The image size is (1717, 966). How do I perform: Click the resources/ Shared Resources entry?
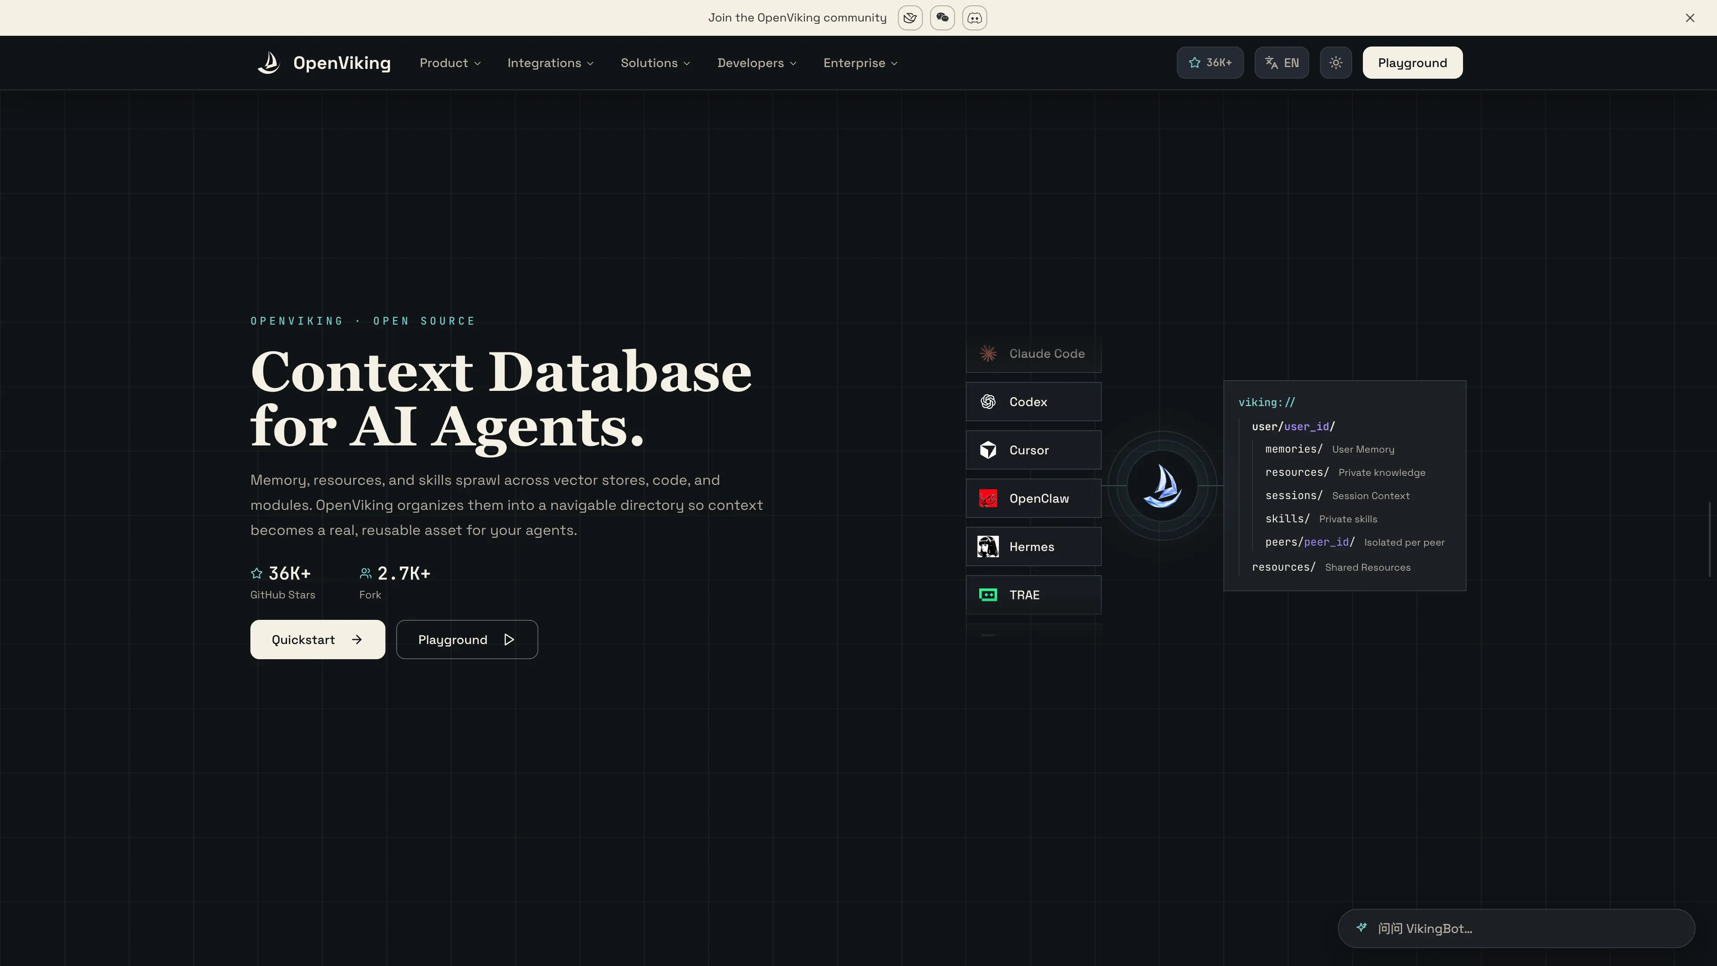[x=1331, y=567]
